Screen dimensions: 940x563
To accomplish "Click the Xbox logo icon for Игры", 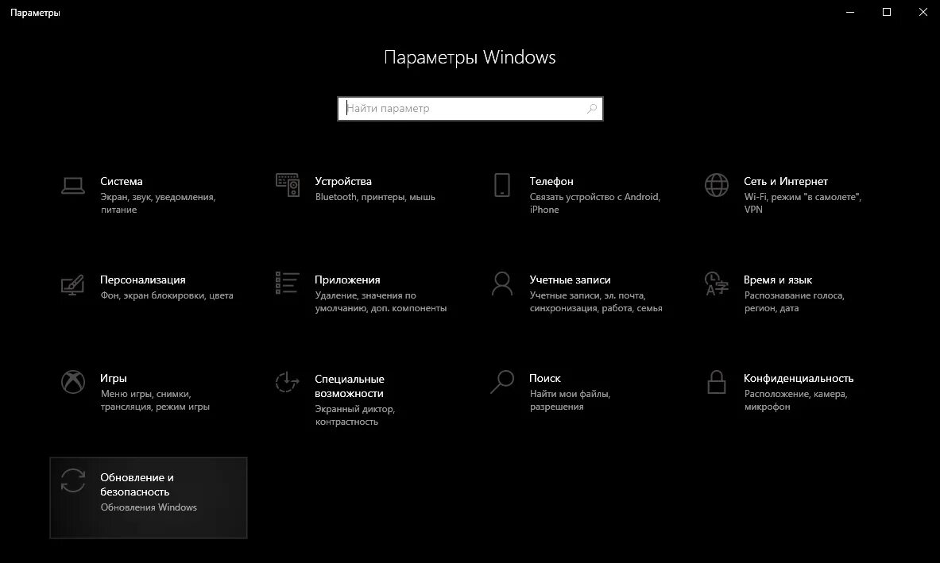I will click(x=73, y=382).
